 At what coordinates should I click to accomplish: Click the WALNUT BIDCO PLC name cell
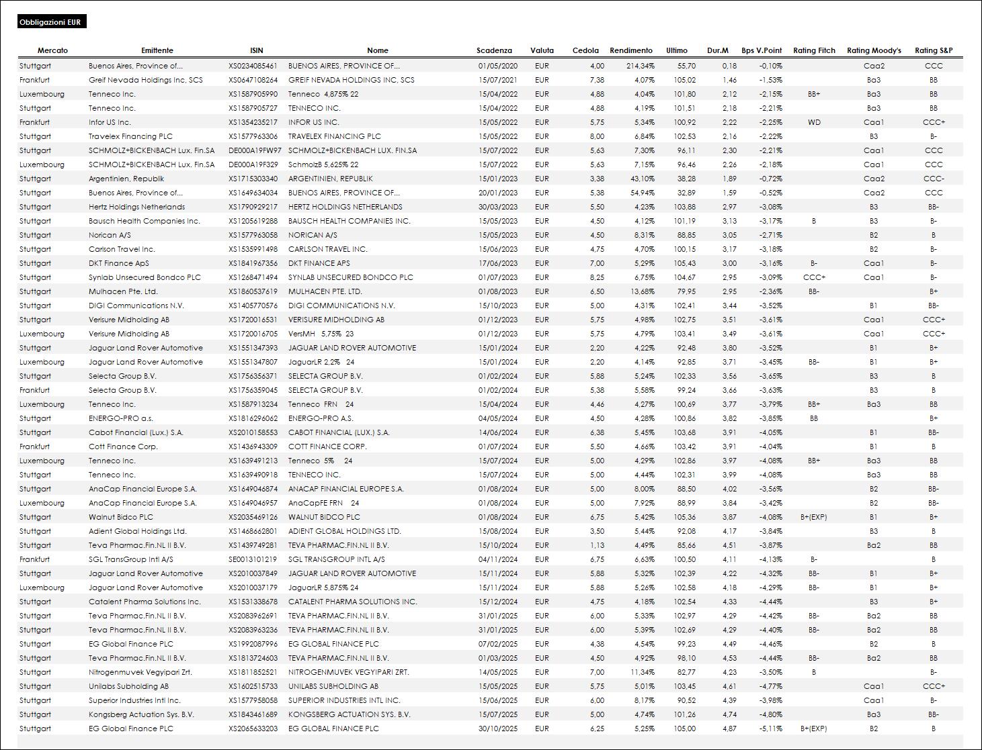tap(324, 517)
